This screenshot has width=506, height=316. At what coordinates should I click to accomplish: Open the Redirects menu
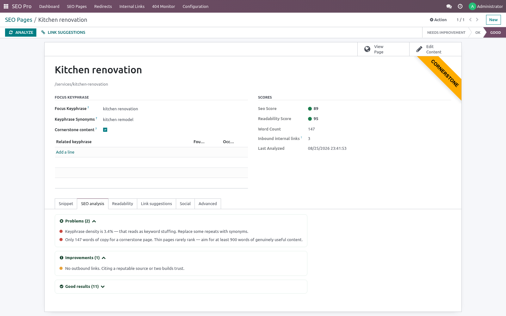pyautogui.click(x=103, y=6)
